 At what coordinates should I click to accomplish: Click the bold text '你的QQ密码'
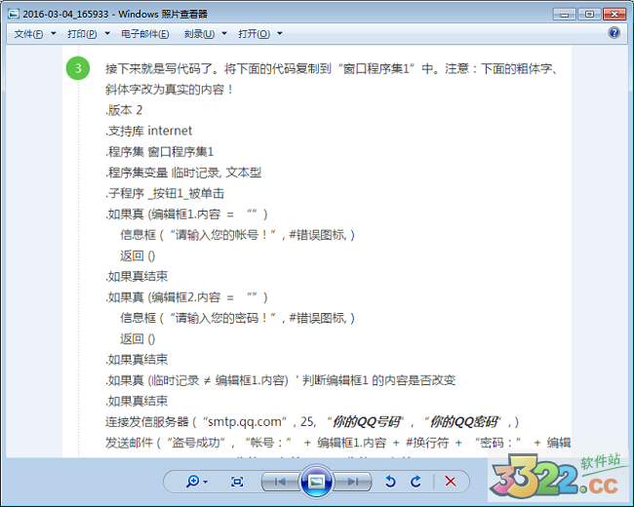coord(463,422)
